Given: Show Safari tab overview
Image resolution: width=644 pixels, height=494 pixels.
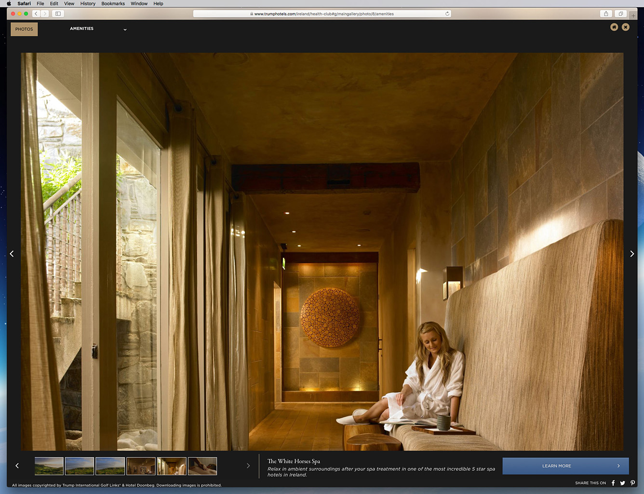Looking at the screenshot, I should pos(620,14).
